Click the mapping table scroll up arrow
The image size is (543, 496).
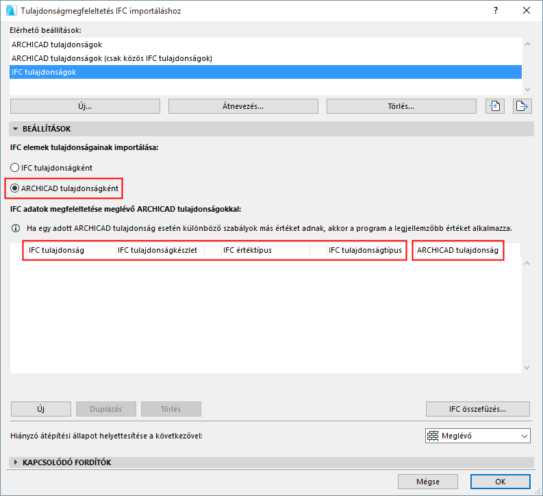click(527, 263)
